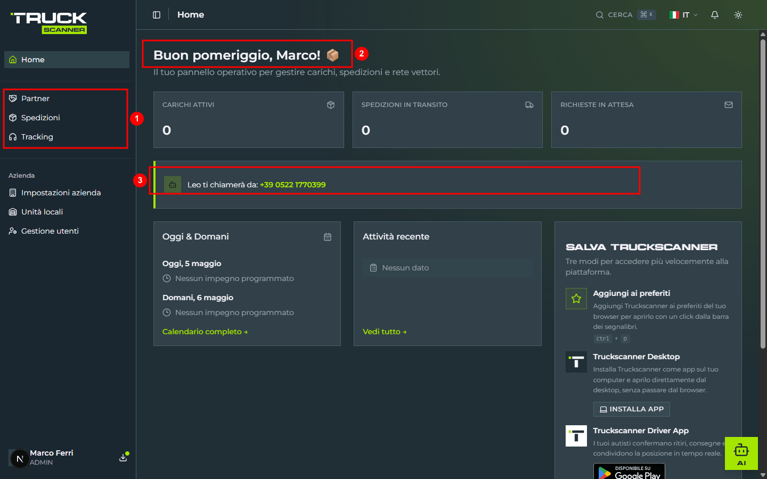Click the Truck Scanner logo
767x479 pixels.
(x=49, y=23)
